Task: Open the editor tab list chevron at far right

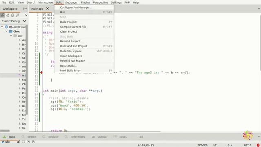Action: click(259, 9)
